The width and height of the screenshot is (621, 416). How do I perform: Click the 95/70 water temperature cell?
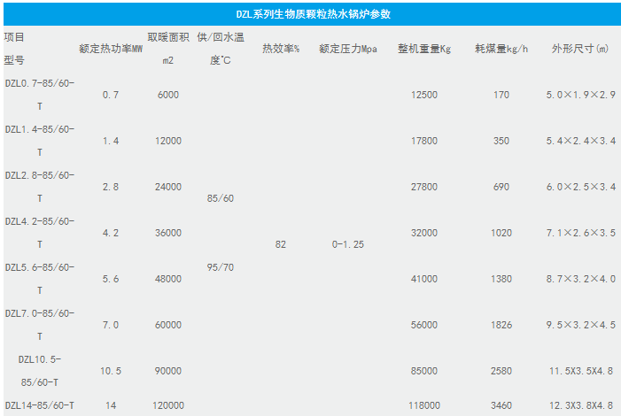(x=220, y=267)
